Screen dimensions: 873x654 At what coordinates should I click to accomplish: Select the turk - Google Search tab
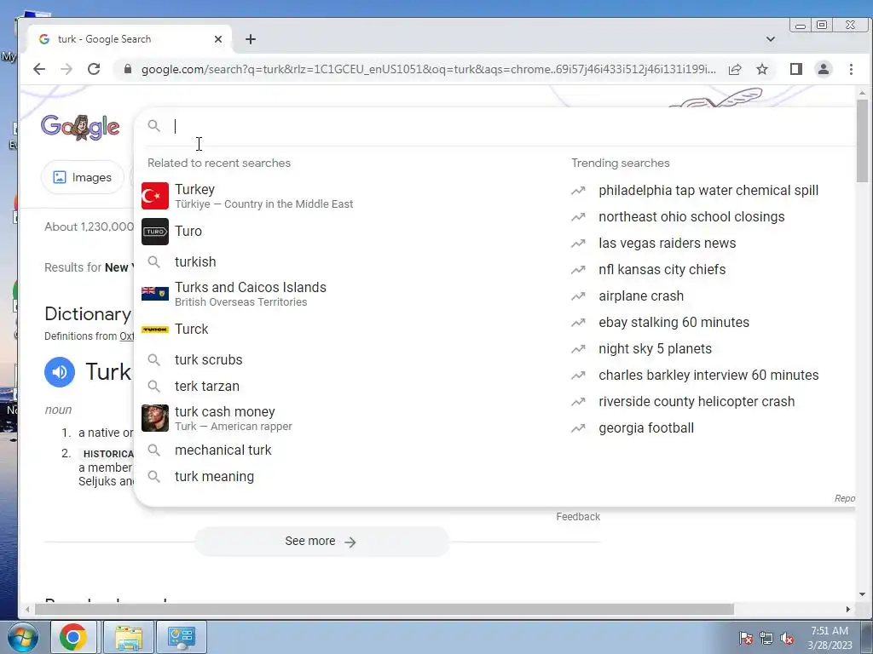tap(130, 39)
